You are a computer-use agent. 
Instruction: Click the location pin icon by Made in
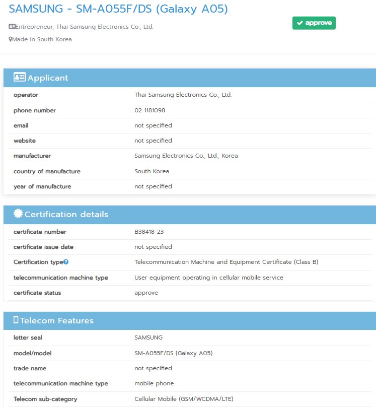click(x=11, y=39)
